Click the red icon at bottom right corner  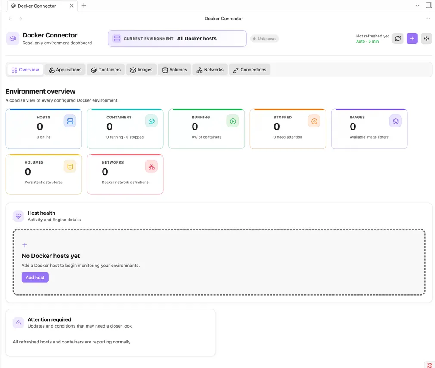tap(429, 365)
